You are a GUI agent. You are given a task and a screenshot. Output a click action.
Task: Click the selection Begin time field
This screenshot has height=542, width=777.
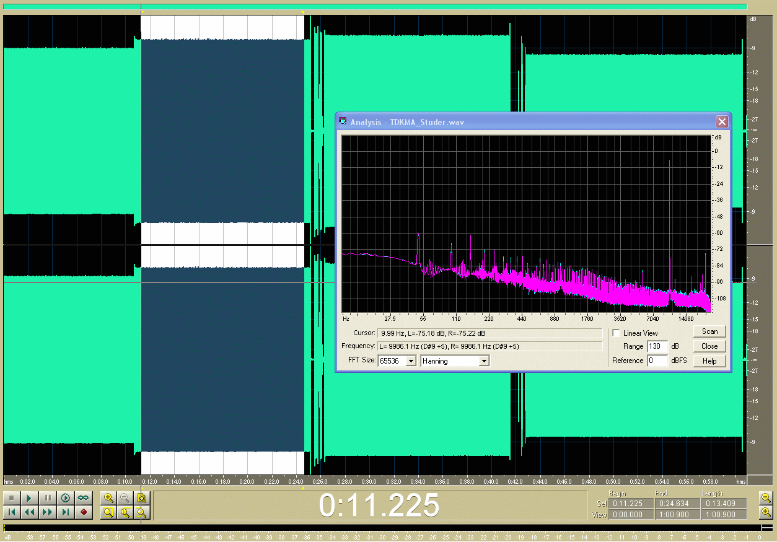(631, 504)
